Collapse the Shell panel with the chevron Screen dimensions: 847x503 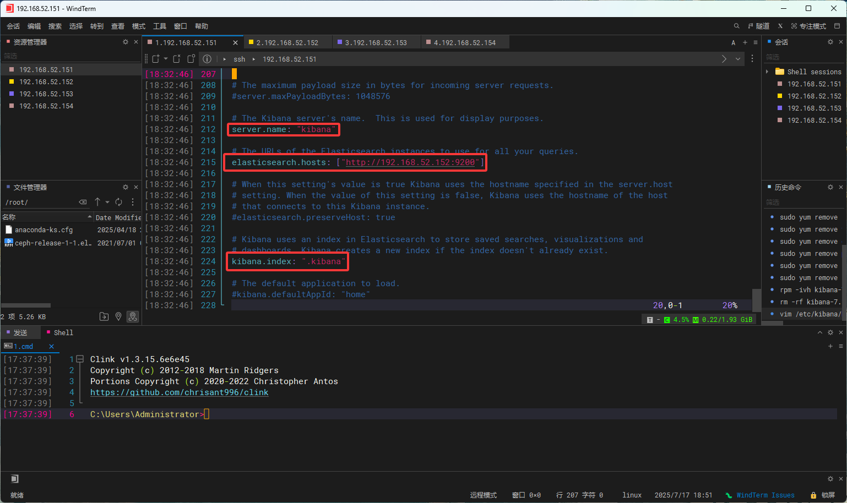point(820,332)
